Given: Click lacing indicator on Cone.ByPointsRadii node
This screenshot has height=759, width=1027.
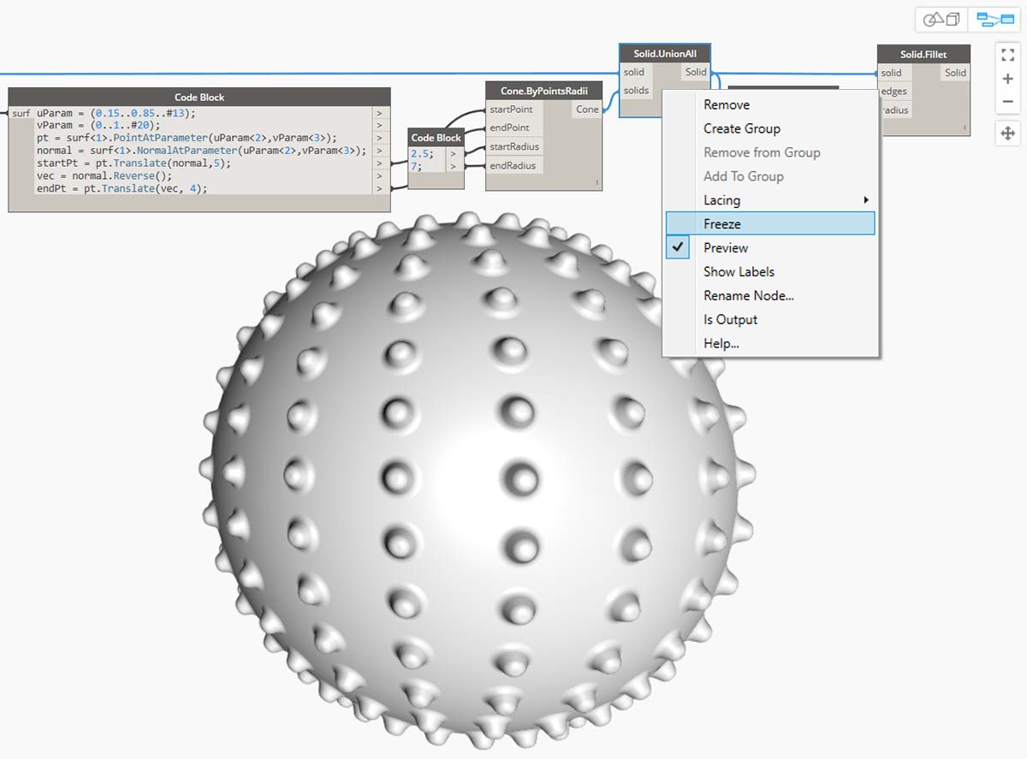Looking at the screenshot, I should (597, 182).
